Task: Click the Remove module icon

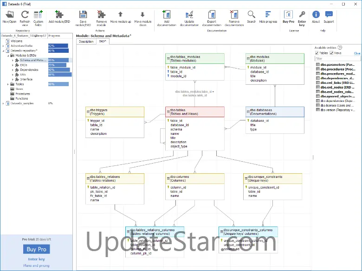Action: [101, 18]
